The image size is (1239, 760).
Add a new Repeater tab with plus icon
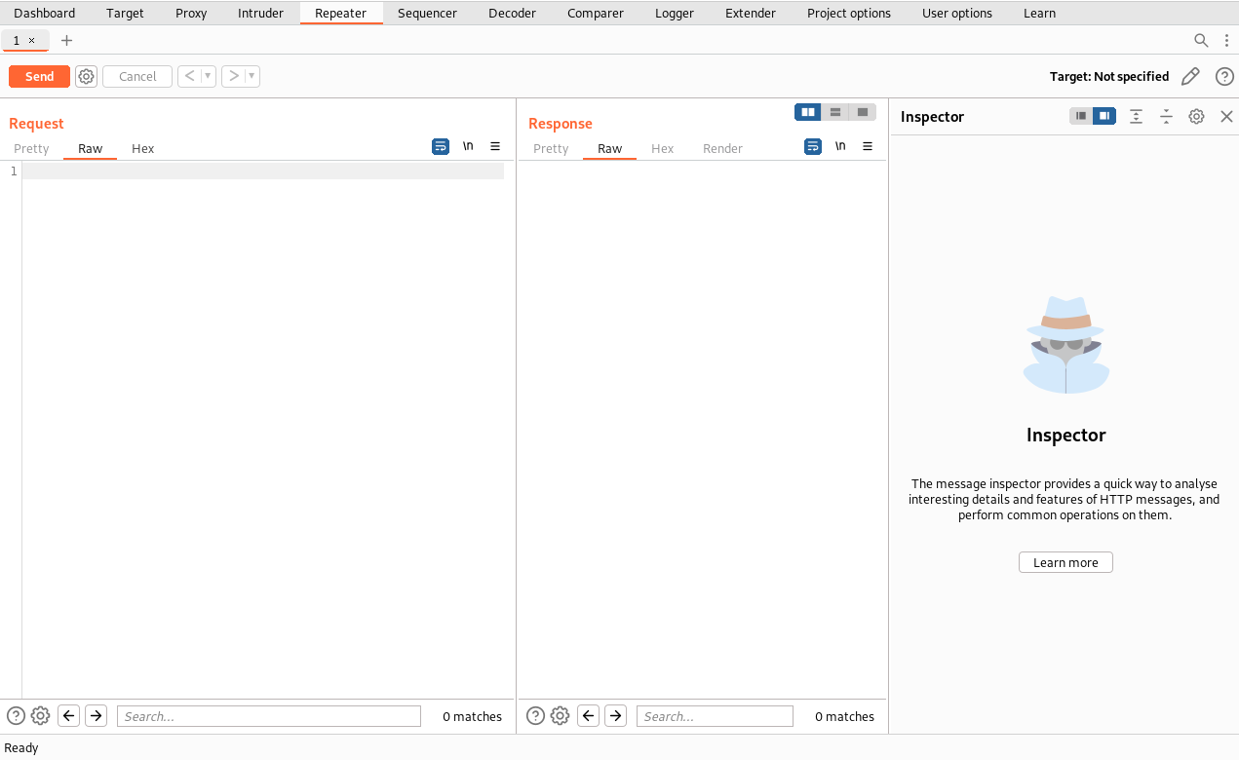tap(66, 40)
